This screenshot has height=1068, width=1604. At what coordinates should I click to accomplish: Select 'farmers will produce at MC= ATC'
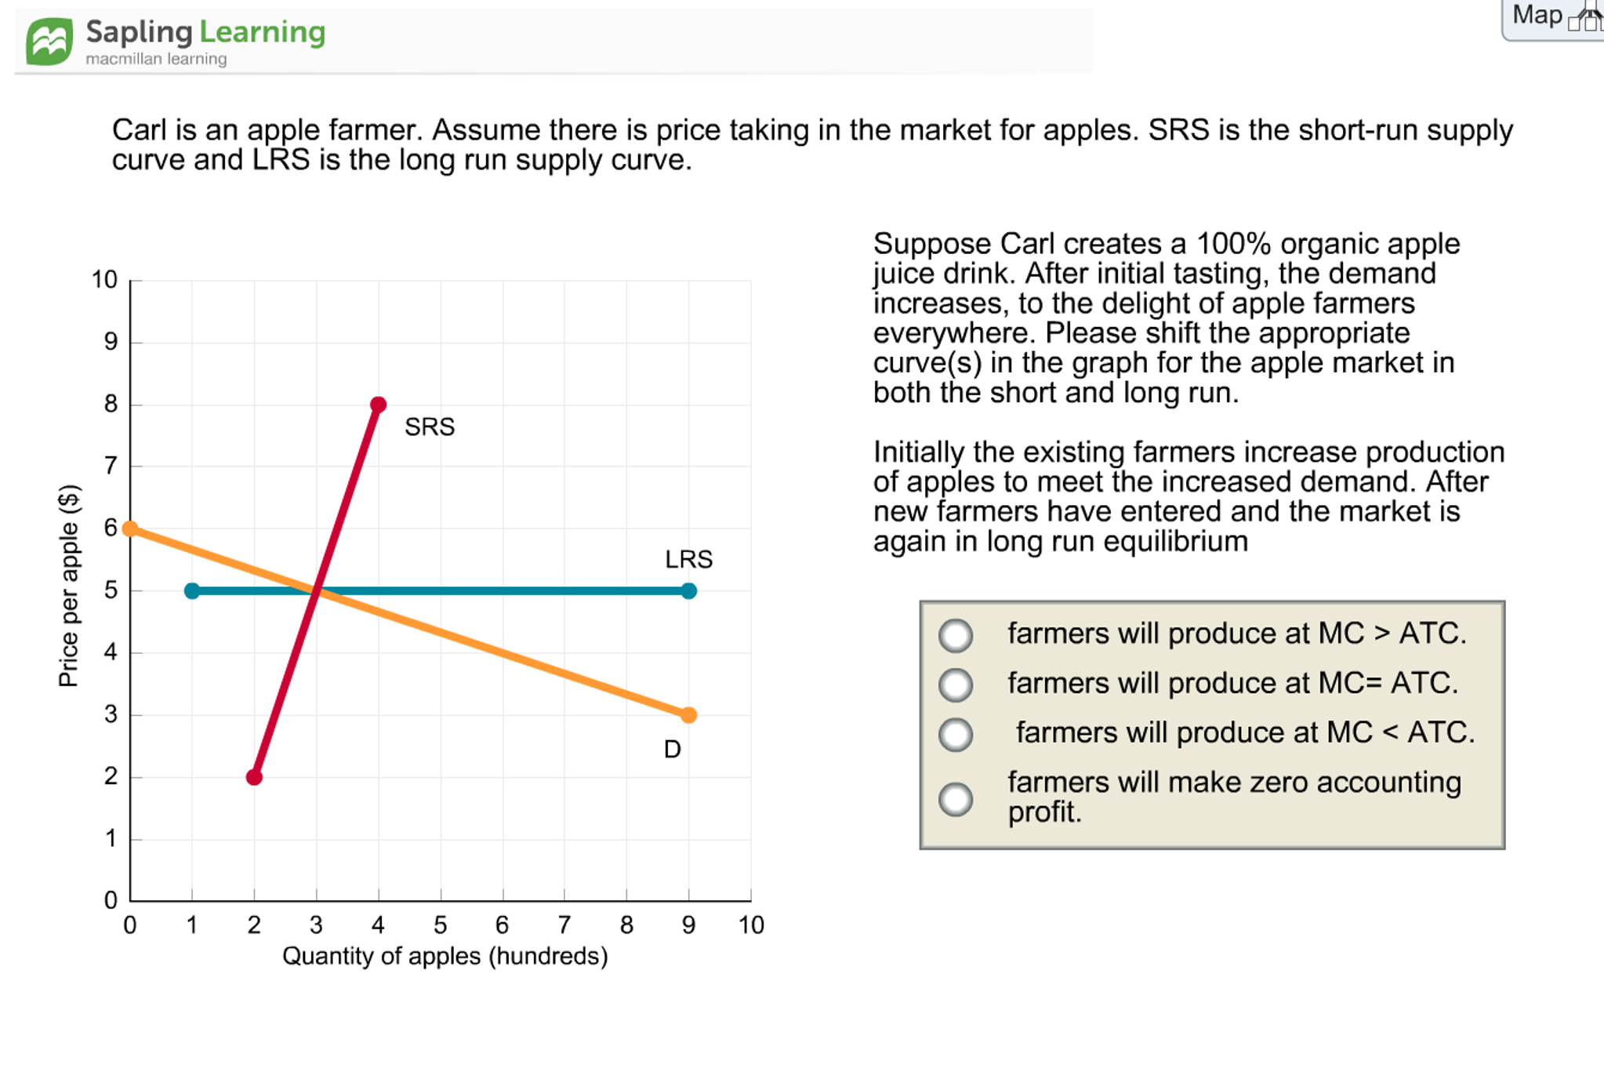pyautogui.click(x=956, y=685)
